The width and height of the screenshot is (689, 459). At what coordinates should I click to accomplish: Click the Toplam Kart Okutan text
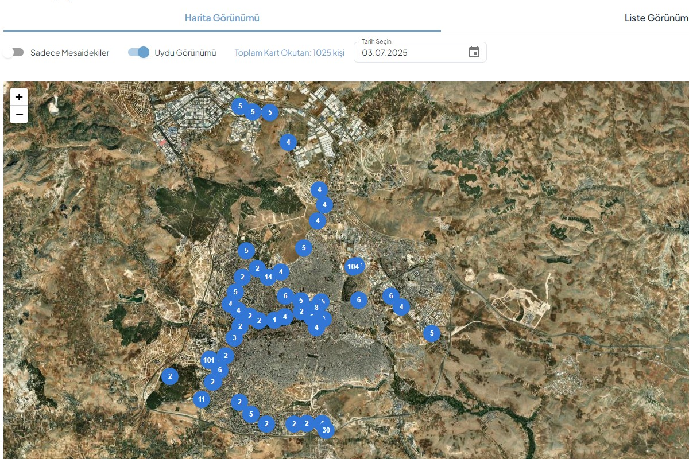point(289,53)
